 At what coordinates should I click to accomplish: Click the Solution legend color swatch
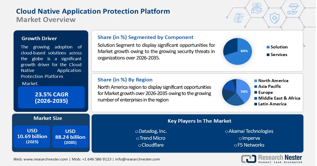pyautogui.click(x=268, y=47)
